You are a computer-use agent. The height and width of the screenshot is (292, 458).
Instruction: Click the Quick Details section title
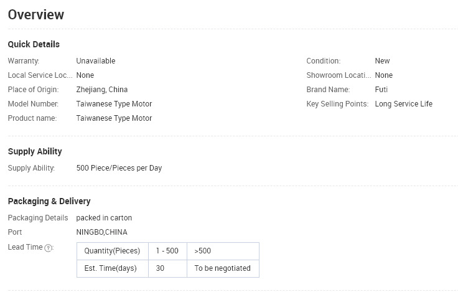click(x=34, y=44)
